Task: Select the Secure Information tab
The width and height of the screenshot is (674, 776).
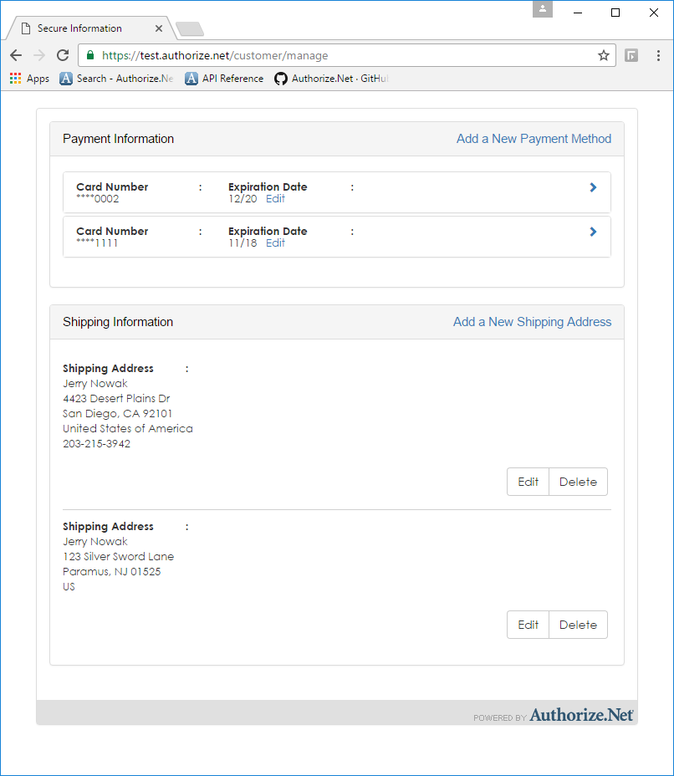Action: click(79, 28)
